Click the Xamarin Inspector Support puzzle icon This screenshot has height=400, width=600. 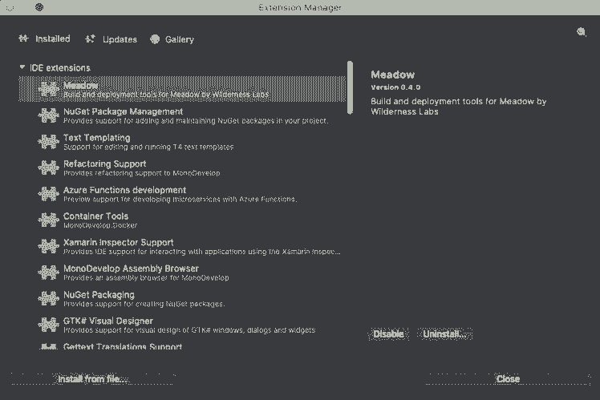[49, 246]
